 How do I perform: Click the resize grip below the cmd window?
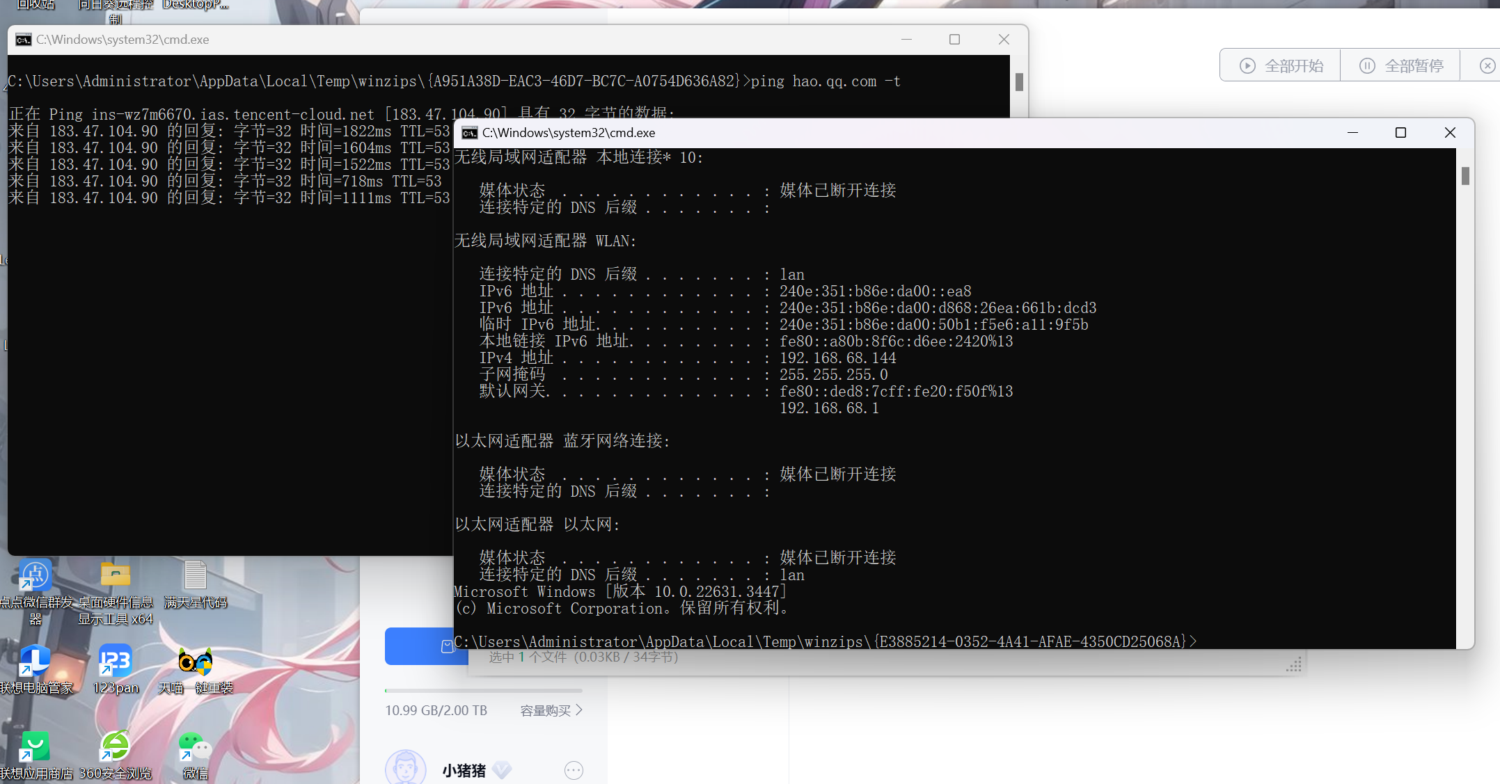tap(1294, 665)
